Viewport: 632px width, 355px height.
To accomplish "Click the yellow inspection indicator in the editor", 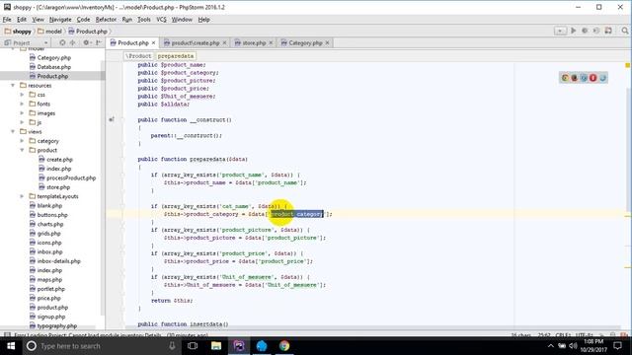I will [x=628, y=65].
